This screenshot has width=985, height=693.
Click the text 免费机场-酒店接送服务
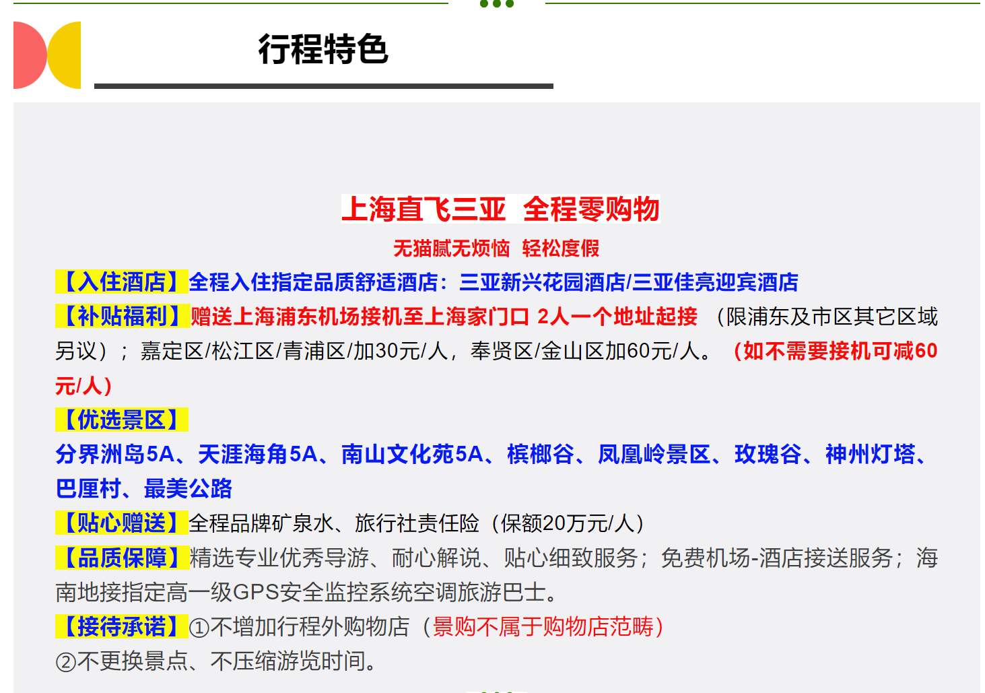click(776, 558)
